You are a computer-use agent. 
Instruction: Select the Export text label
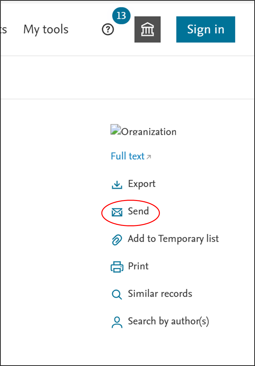[x=142, y=184]
